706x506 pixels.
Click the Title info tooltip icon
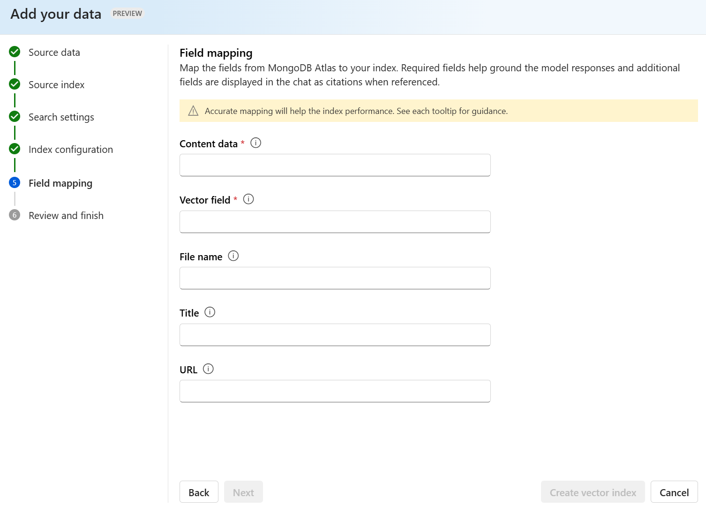(210, 312)
